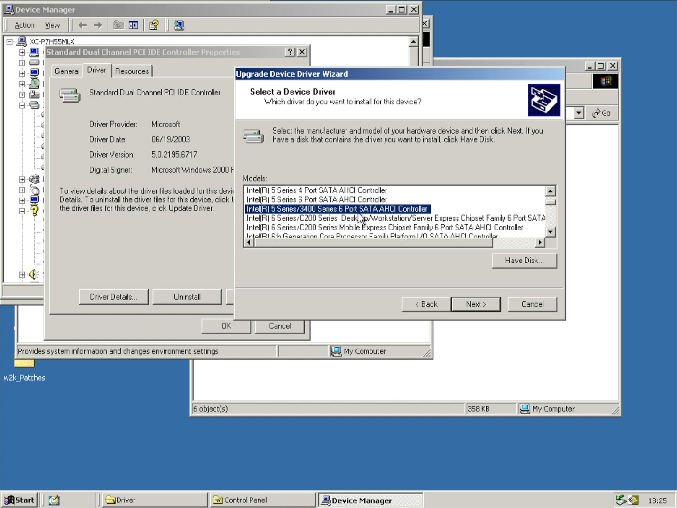Click the Go button in Explorer window
Screen dimensions: 677x508
point(601,113)
